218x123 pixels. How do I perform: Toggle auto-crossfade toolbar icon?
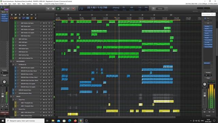tap(12, 18)
